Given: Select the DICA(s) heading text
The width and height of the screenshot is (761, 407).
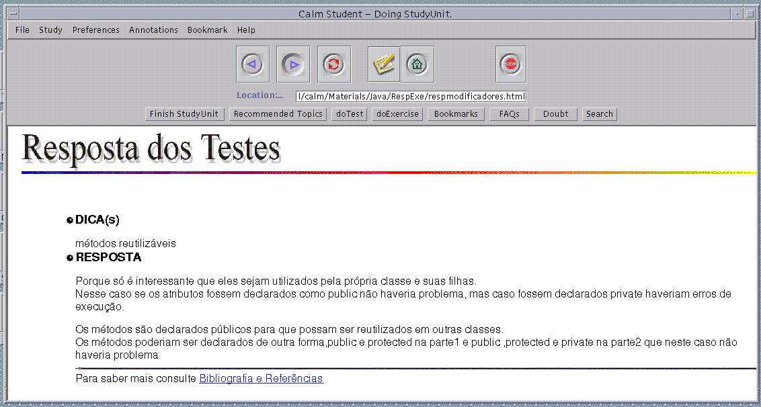Looking at the screenshot, I should [x=97, y=220].
